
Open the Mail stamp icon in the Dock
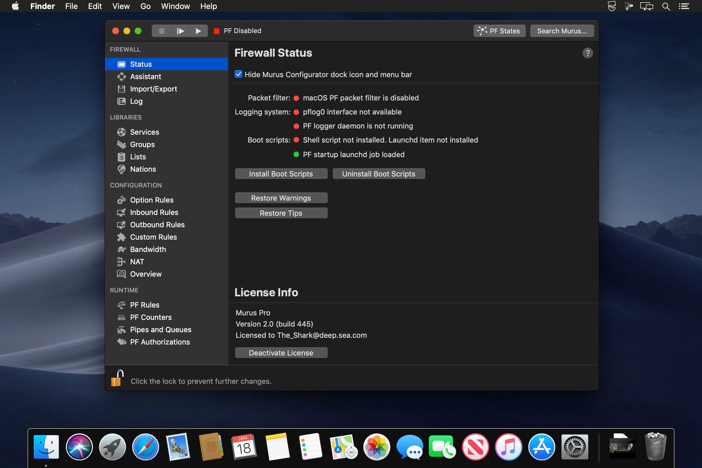tap(178, 446)
